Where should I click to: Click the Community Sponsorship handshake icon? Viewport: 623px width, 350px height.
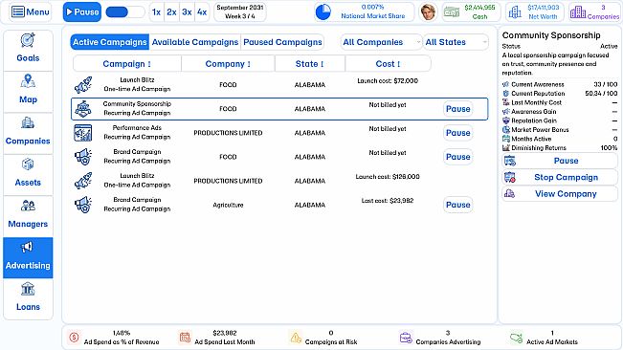click(83, 109)
